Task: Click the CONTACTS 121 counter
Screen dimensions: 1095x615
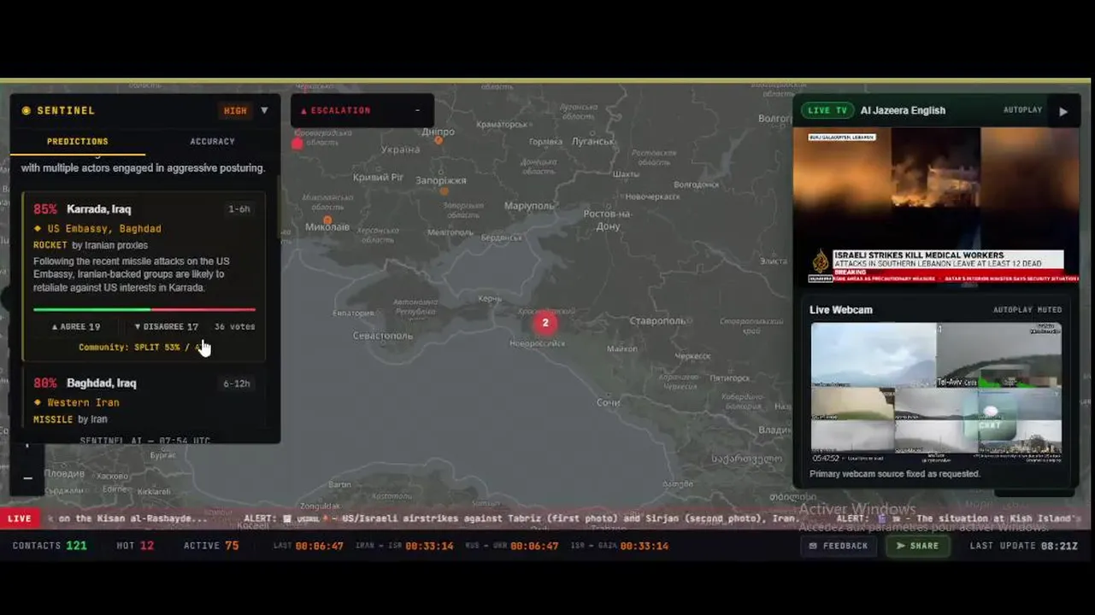Action: (x=50, y=546)
